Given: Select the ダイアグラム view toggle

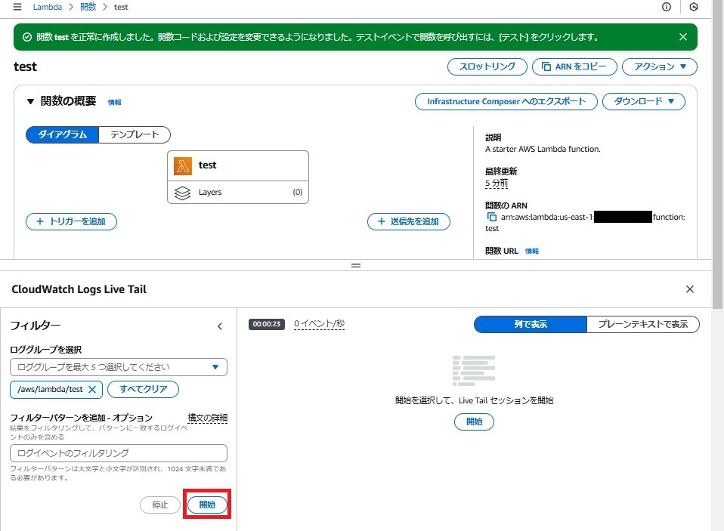Looking at the screenshot, I should (62, 134).
